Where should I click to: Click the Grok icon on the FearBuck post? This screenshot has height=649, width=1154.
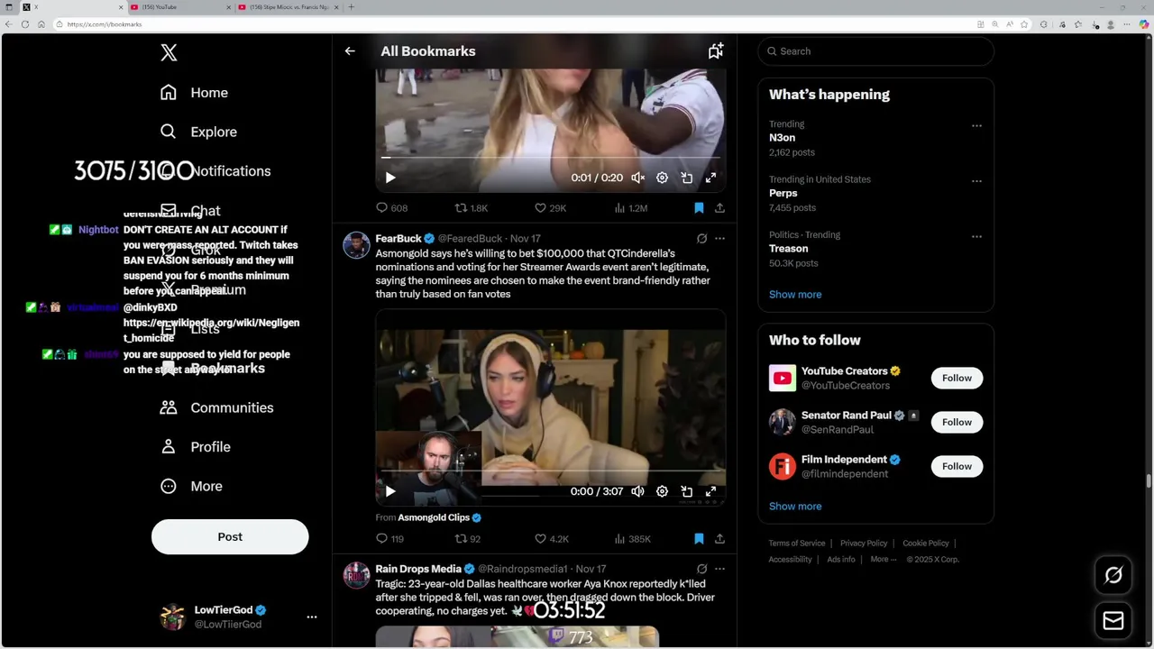click(701, 239)
